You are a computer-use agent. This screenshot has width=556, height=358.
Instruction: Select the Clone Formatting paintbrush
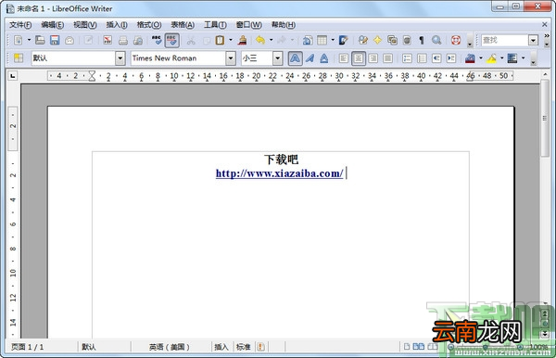click(243, 40)
